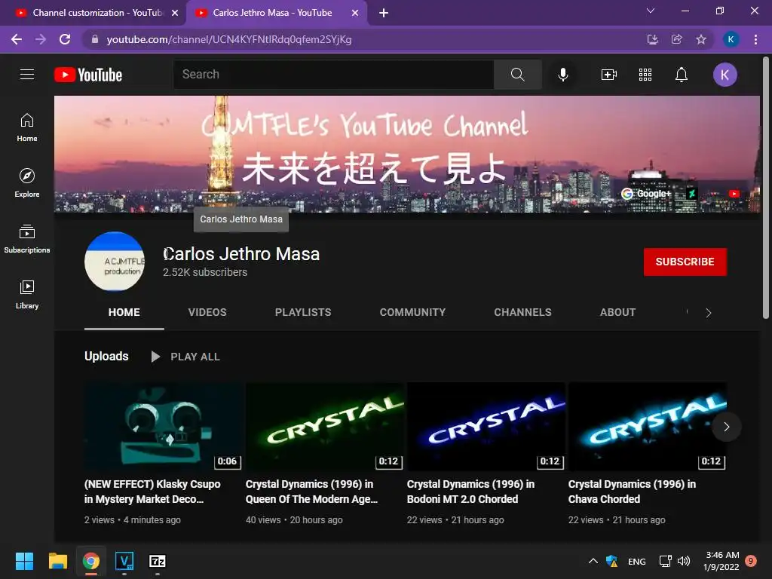Image resolution: width=772 pixels, height=579 pixels.
Task: Click PLAY ALL for Uploads
Action: pos(185,357)
